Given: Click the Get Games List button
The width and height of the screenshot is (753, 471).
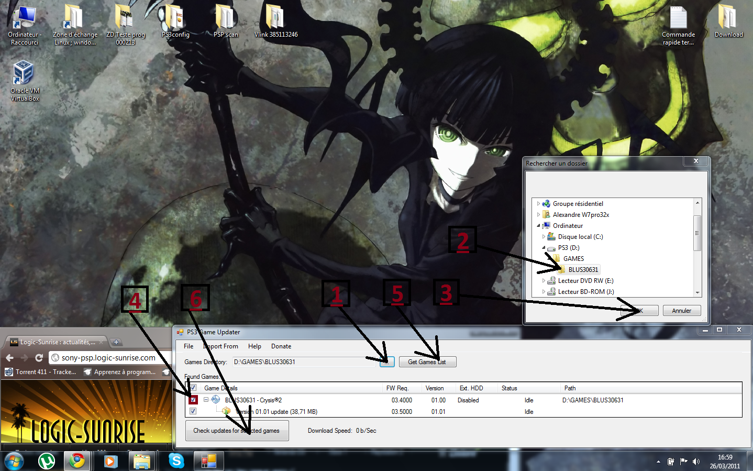Looking at the screenshot, I should pyautogui.click(x=427, y=362).
